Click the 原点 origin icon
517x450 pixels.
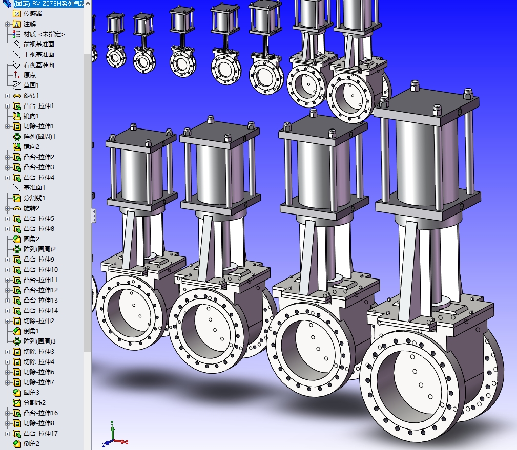coord(16,75)
